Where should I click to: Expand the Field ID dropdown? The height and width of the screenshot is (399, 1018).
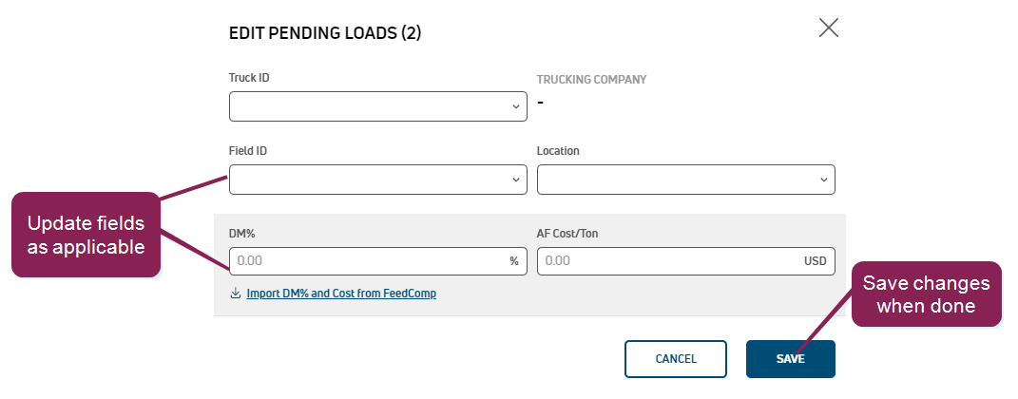[x=377, y=180]
